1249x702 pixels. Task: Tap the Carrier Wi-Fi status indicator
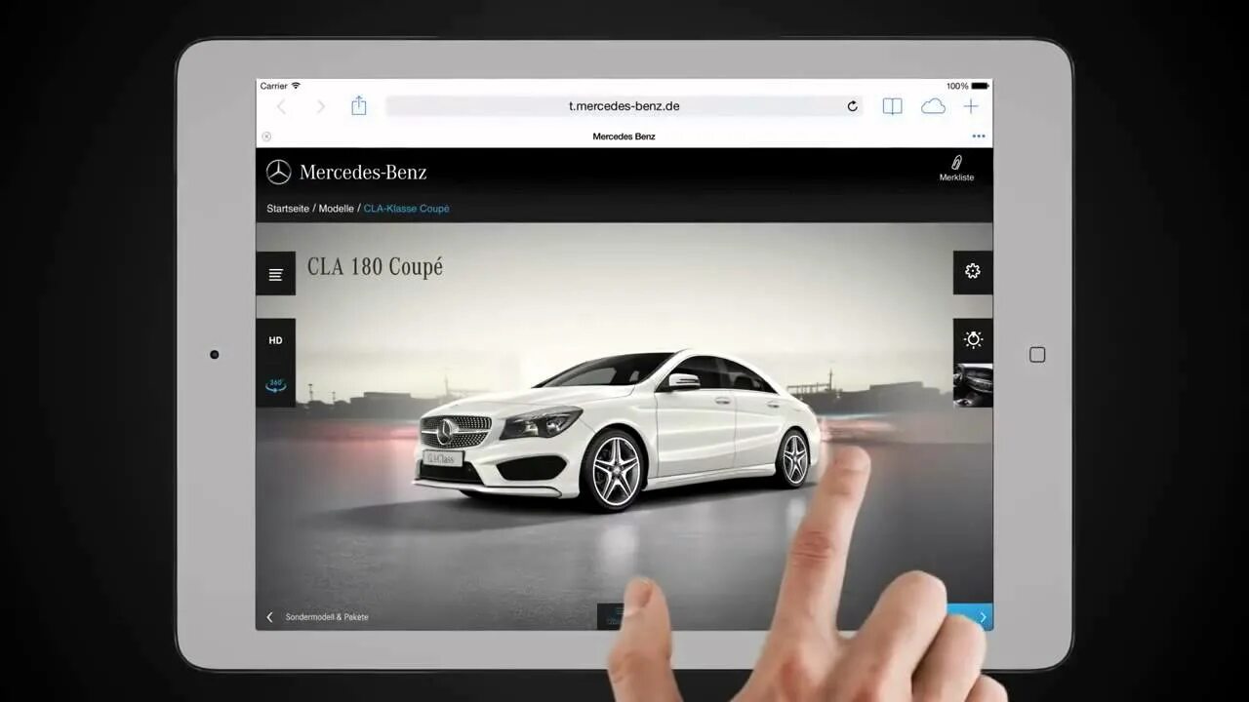coord(280,86)
